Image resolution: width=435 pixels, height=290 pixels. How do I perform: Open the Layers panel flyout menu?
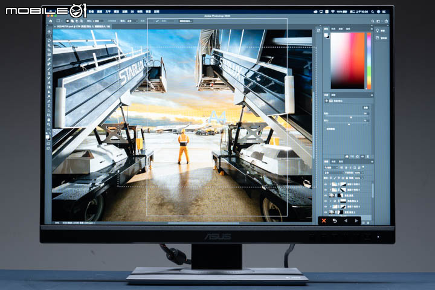[372, 161]
